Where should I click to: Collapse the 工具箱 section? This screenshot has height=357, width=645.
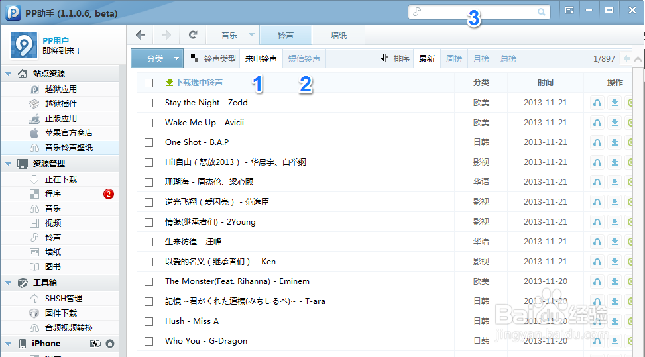point(8,283)
